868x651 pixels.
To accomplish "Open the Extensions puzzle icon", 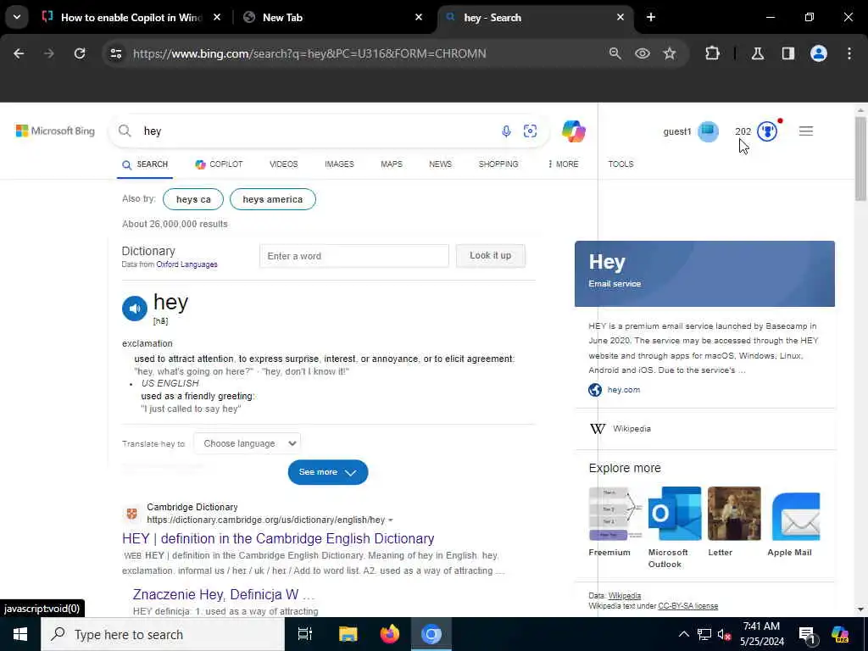I will (712, 53).
